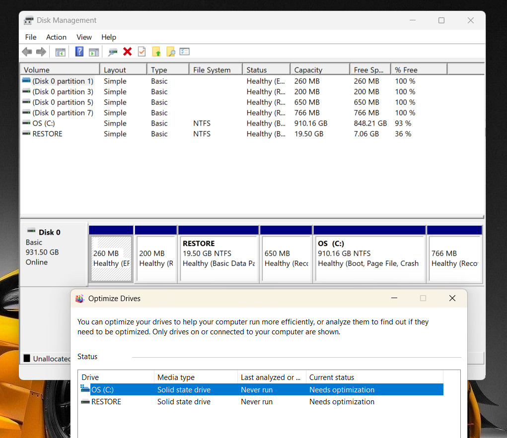
Task: Click the Back arrow toolbar icon
Action: [27, 52]
